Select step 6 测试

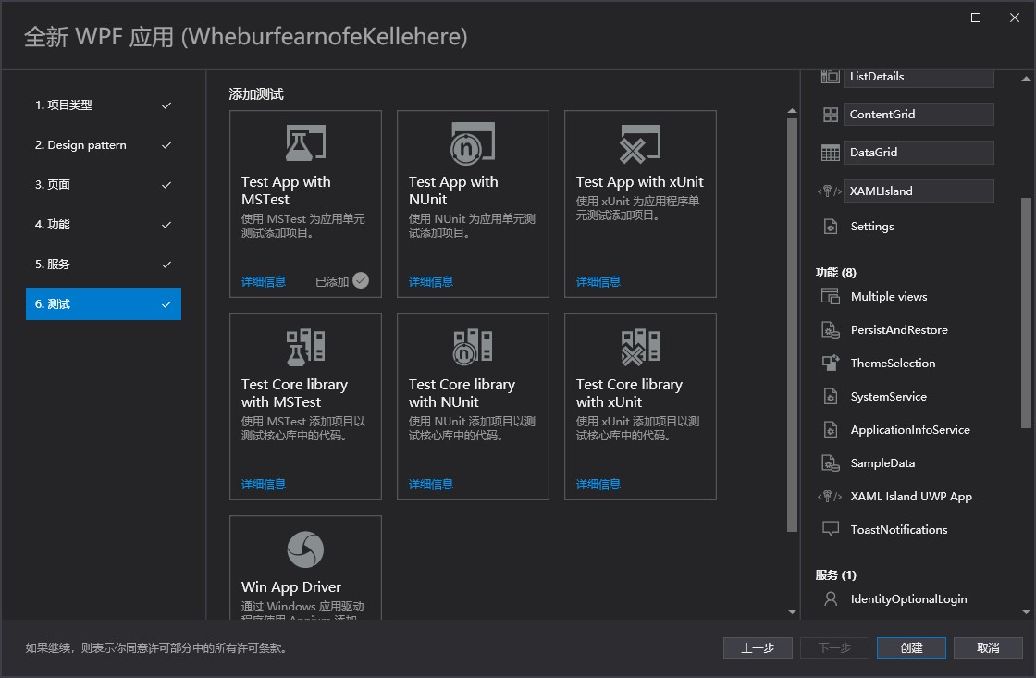(x=103, y=304)
